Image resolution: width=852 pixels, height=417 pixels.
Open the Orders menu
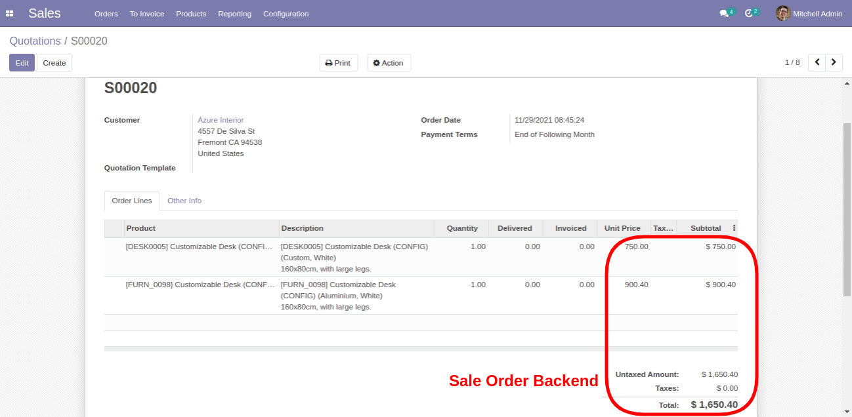[106, 14]
